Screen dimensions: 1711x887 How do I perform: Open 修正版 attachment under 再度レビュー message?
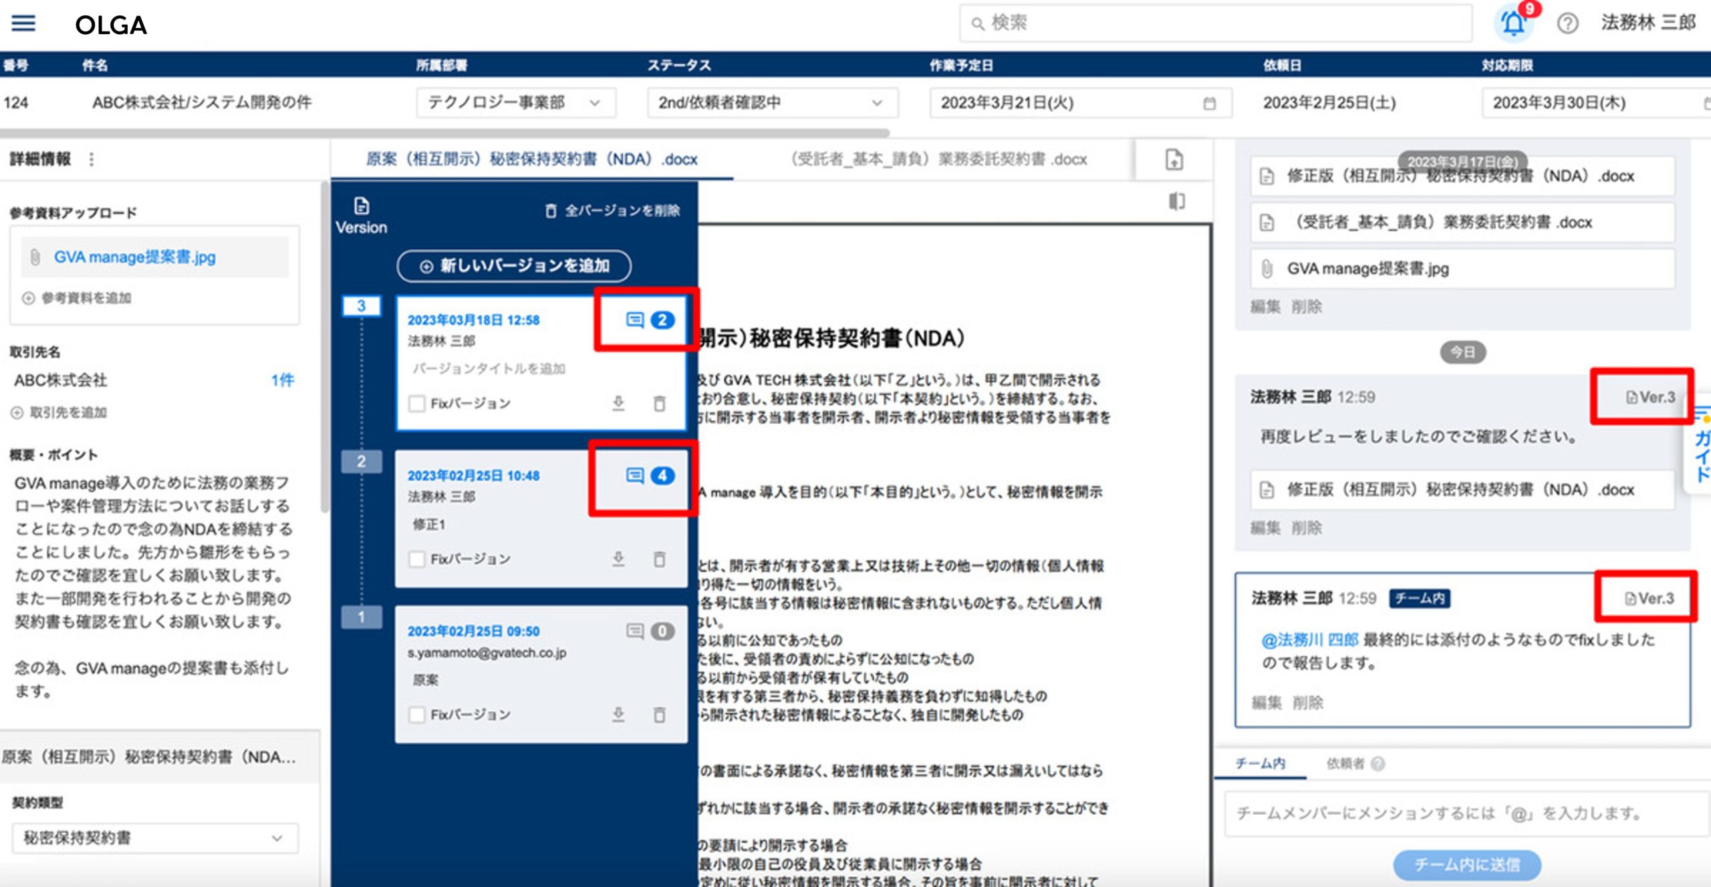click(x=1462, y=489)
